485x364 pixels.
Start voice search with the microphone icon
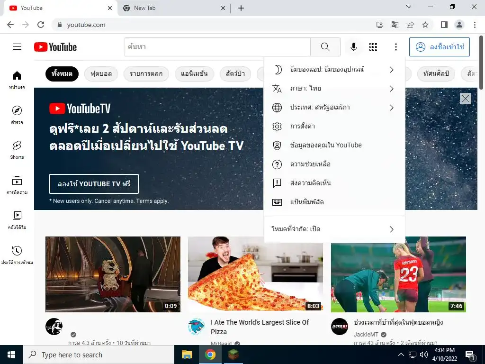click(353, 47)
